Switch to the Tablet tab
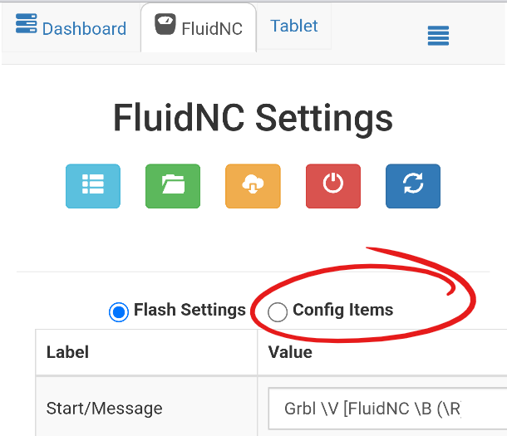This screenshot has width=507, height=436. point(294,26)
